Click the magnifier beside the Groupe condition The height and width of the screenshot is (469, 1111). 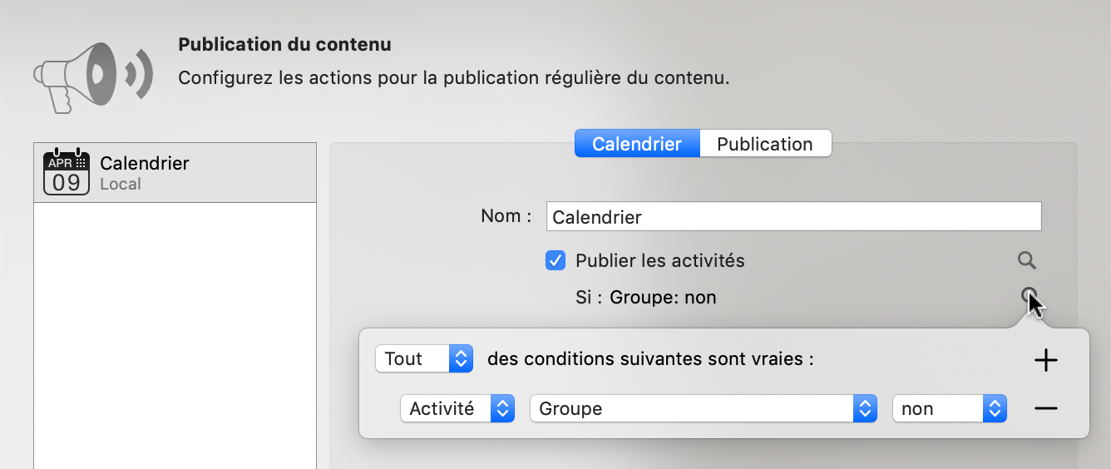pos(1029,296)
